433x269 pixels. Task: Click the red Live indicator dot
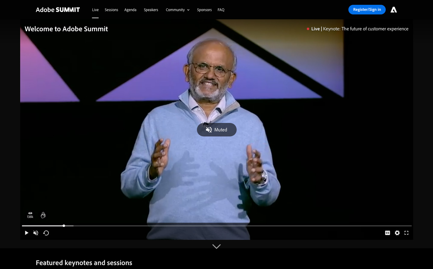pyautogui.click(x=308, y=29)
